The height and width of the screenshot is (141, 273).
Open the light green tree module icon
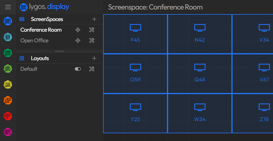[8, 69]
